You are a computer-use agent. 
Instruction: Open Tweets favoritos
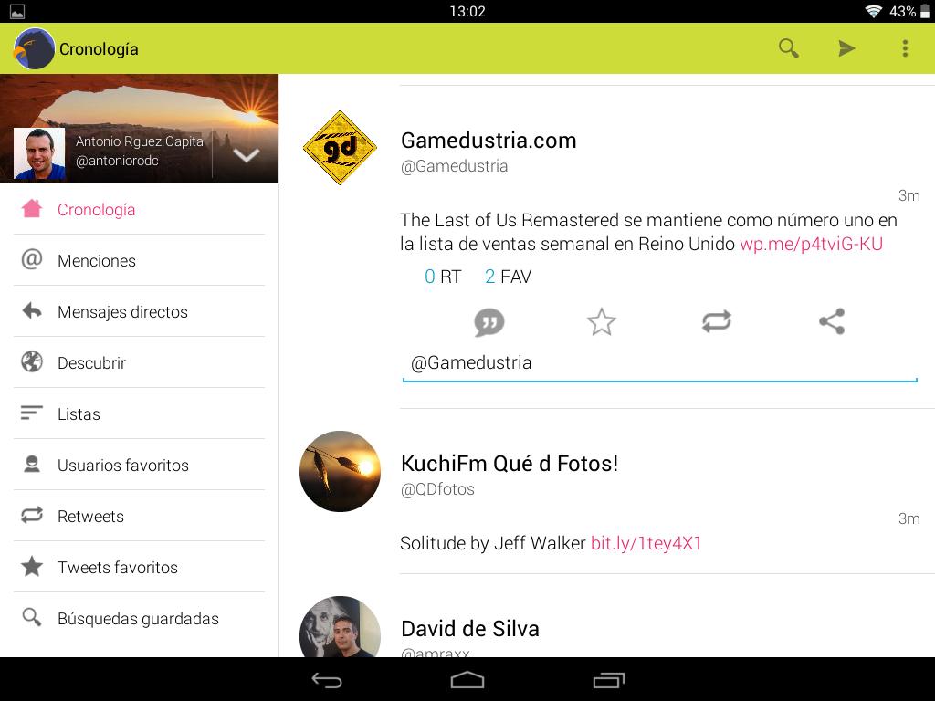[139, 567]
